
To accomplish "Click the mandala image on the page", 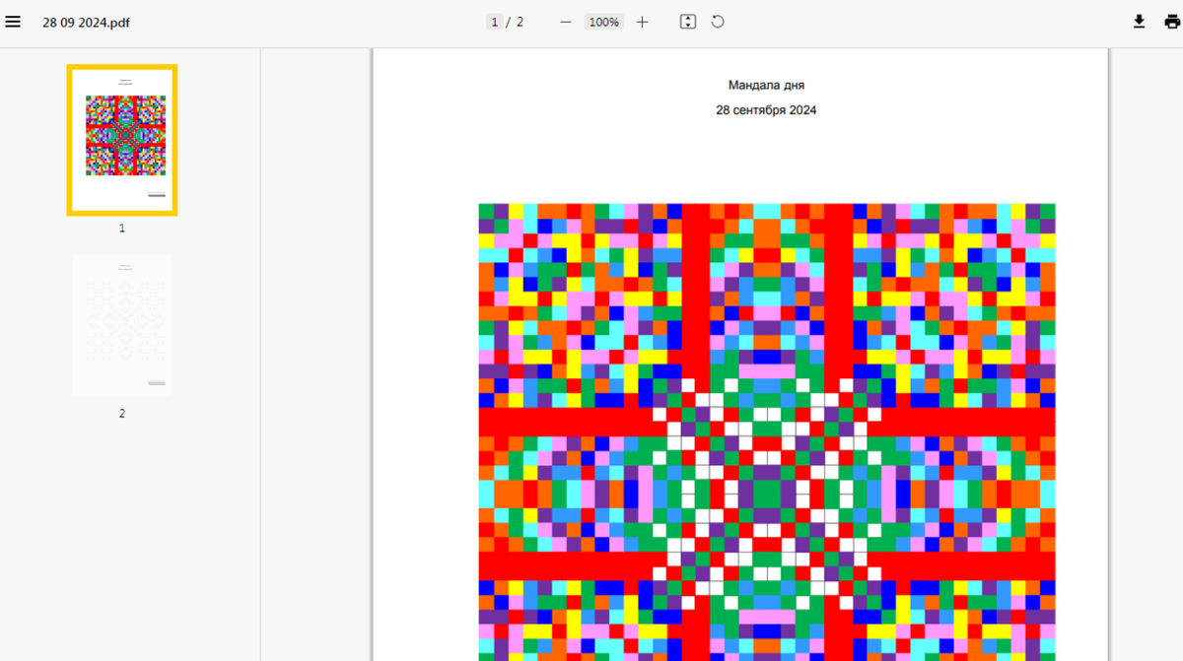I will tap(767, 432).
